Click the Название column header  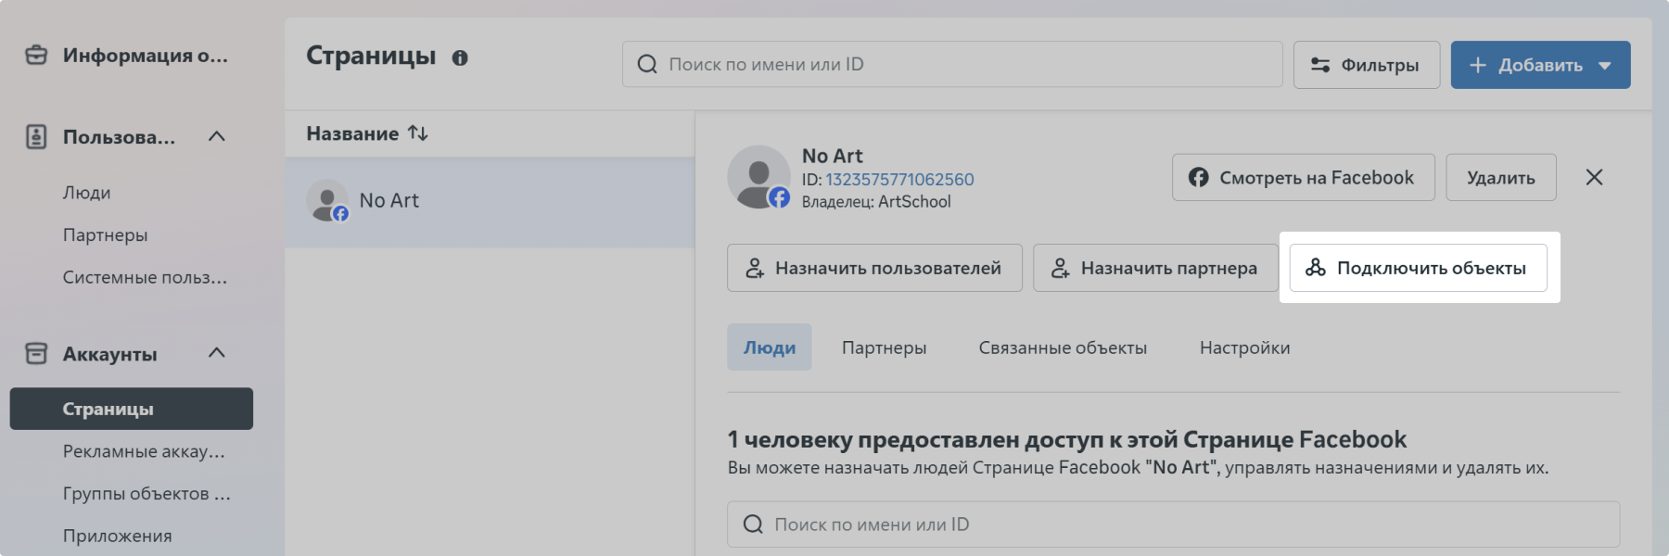click(352, 133)
